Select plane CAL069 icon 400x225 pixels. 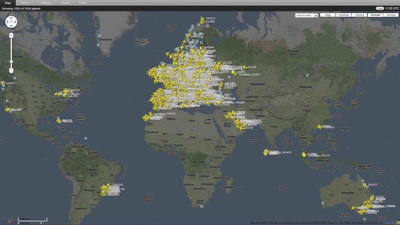202,22
